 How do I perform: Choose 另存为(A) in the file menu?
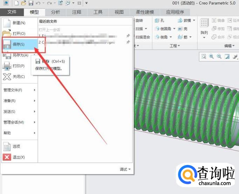click(x=19, y=55)
